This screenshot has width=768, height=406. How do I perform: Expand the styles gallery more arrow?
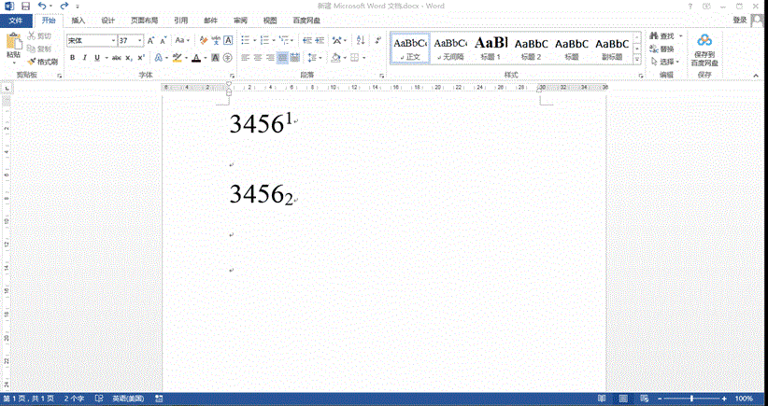pyautogui.click(x=637, y=61)
